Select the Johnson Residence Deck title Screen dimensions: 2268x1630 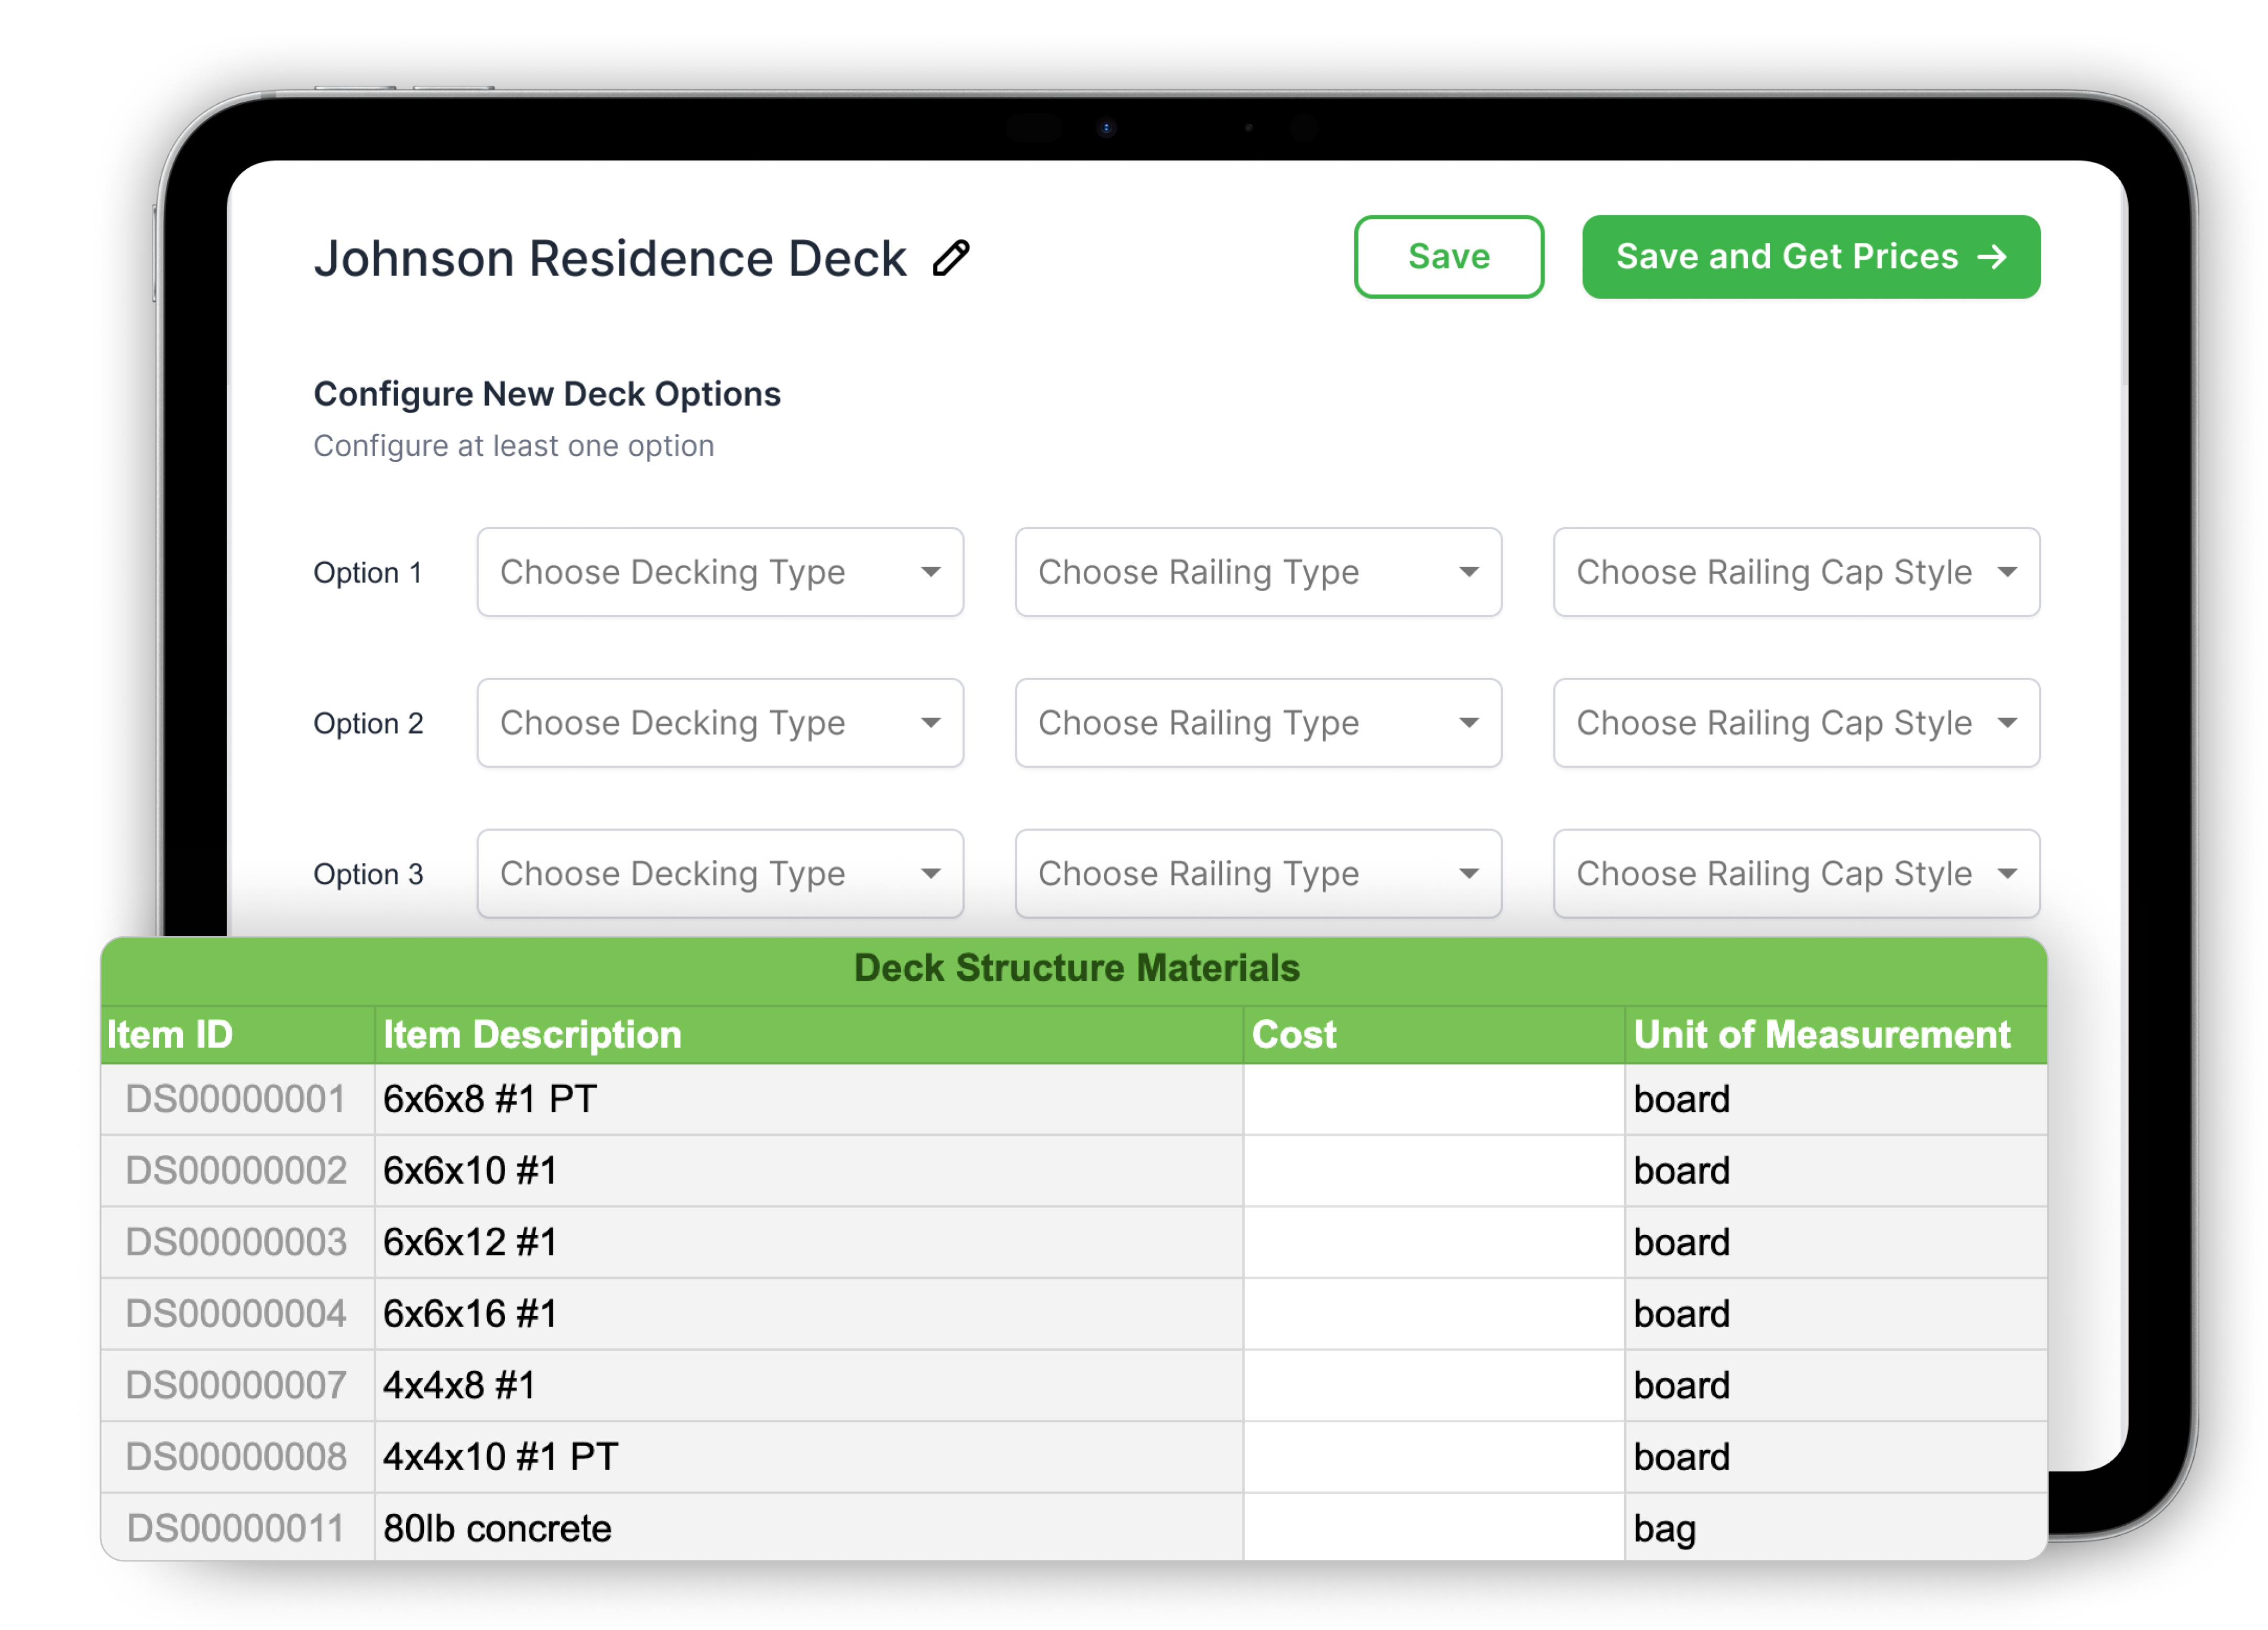(610, 258)
